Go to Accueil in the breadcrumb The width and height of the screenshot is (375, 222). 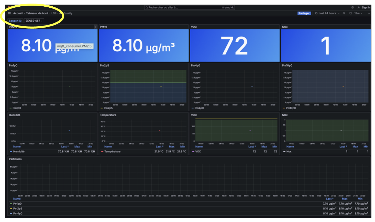(18, 13)
